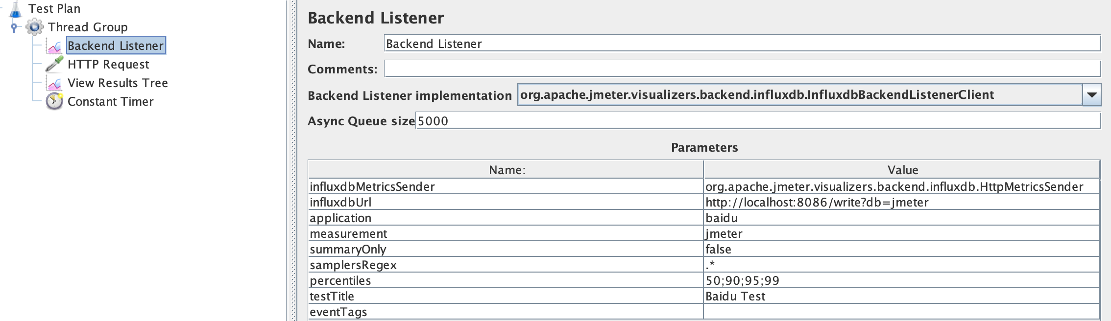Click the Value column header

point(902,170)
